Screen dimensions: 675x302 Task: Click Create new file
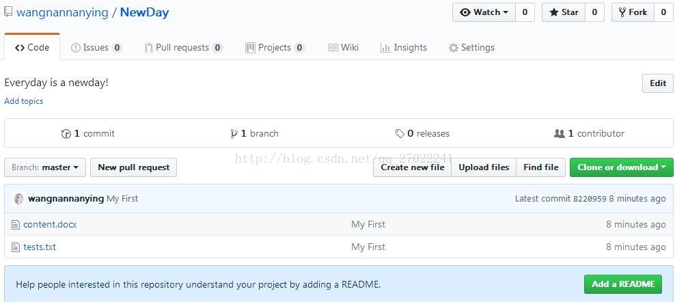pyautogui.click(x=413, y=167)
